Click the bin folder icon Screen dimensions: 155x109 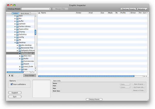click(17, 19)
